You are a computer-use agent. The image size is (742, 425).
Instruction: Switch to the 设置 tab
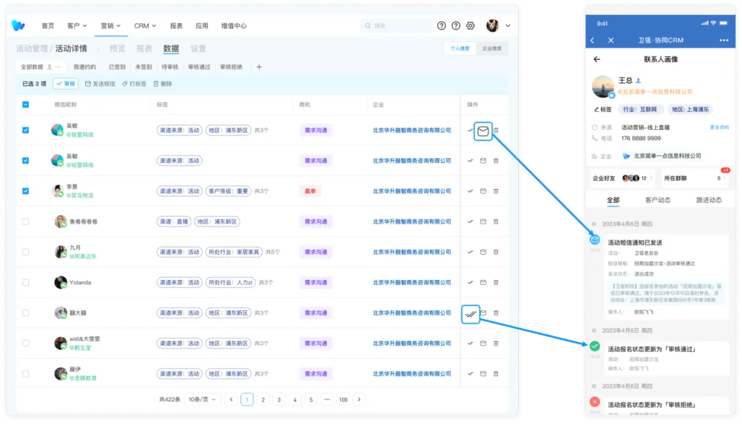(198, 49)
